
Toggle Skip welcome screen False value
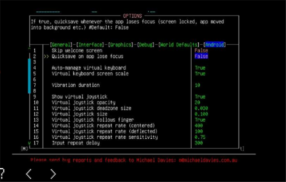[201, 50]
